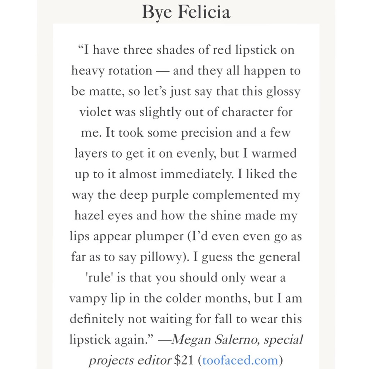Click the italic 'projects editor' text
The image size is (369, 369).
pos(130,361)
